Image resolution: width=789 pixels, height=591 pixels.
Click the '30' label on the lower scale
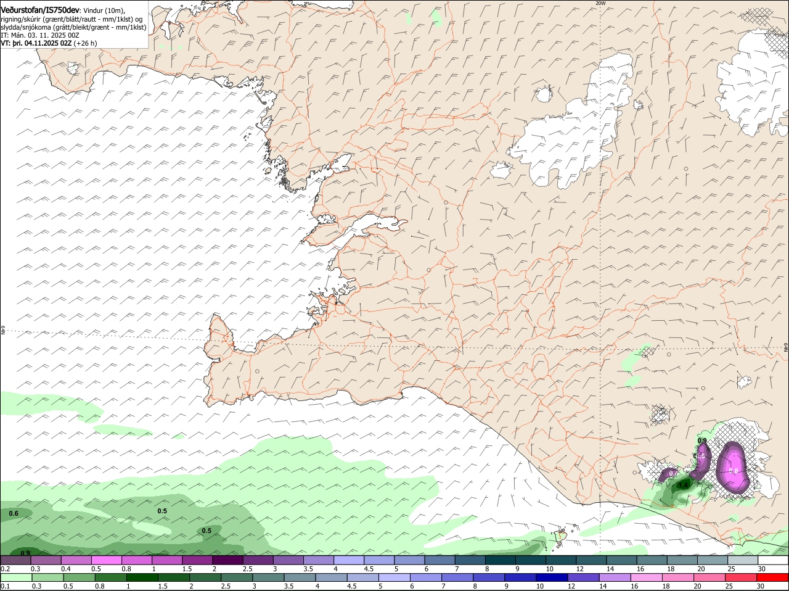click(761, 586)
